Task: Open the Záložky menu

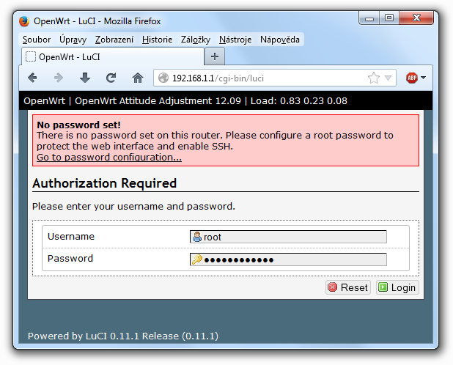Action: tap(196, 40)
